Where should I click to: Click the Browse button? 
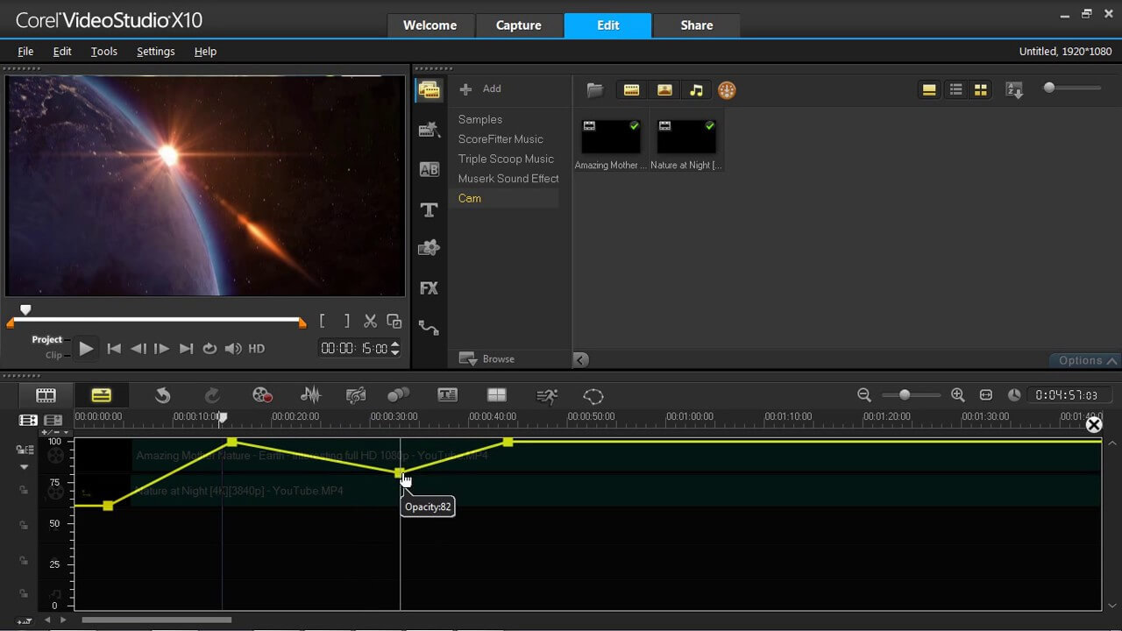[x=487, y=359]
